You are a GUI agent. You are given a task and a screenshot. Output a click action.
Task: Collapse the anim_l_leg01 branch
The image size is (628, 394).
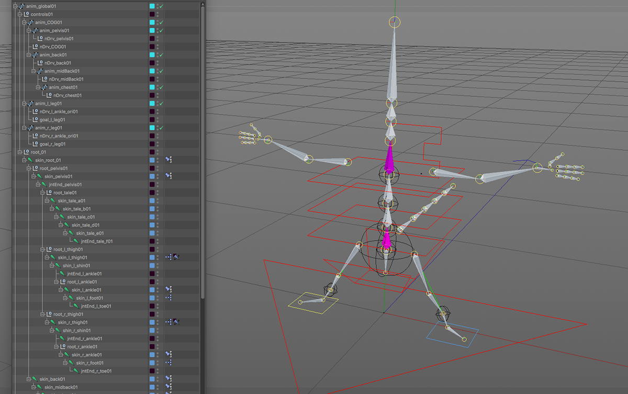25,104
